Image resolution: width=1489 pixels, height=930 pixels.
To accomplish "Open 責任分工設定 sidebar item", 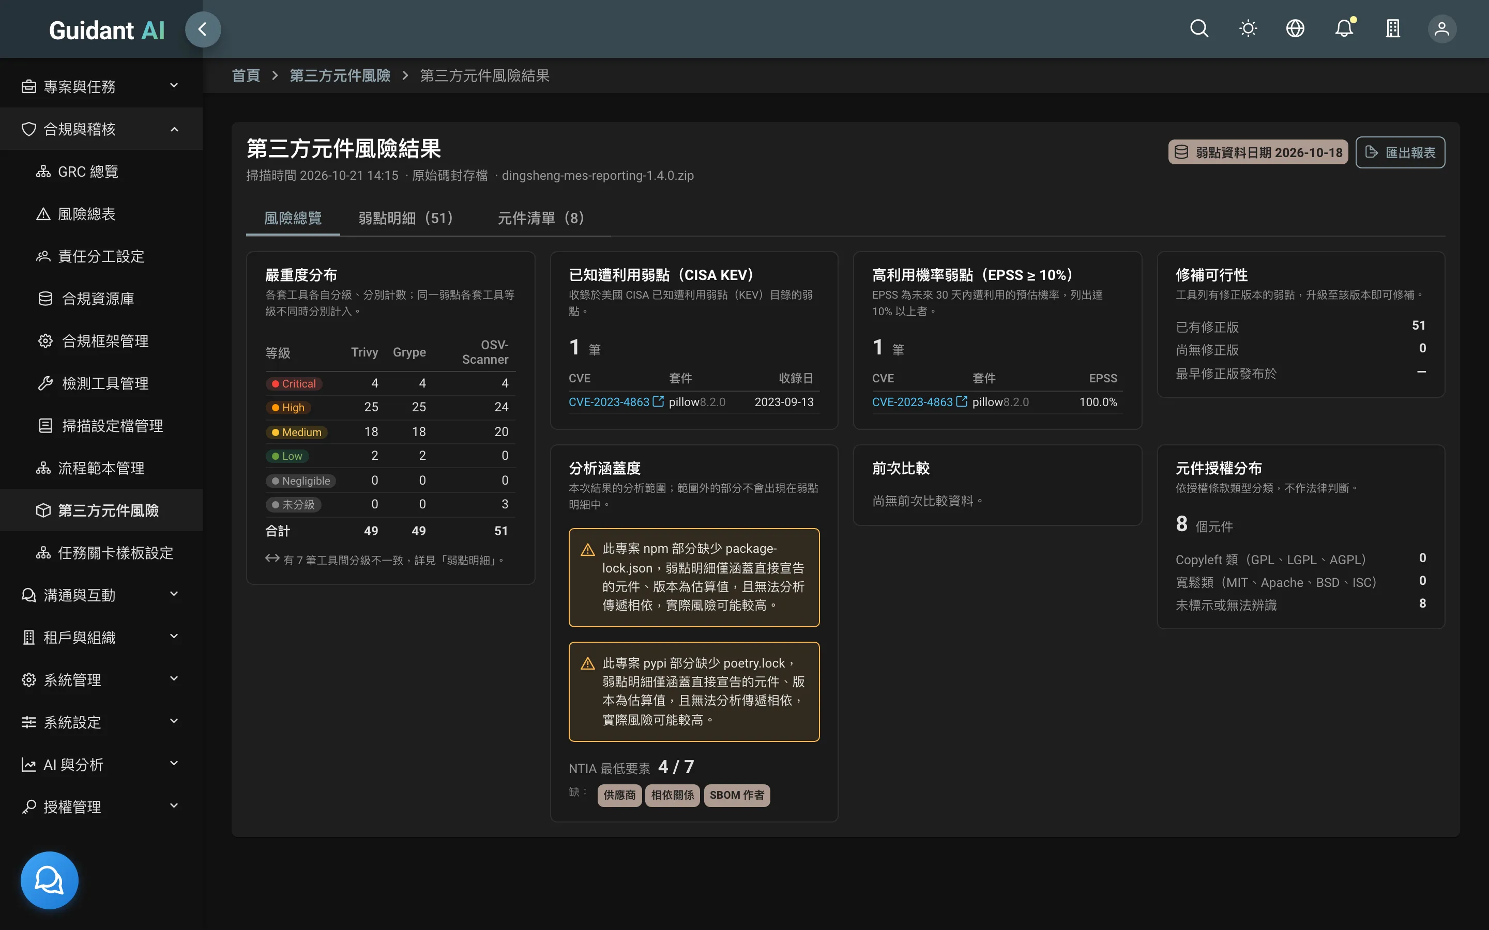I will pyautogui.click(x=101, y=256).
